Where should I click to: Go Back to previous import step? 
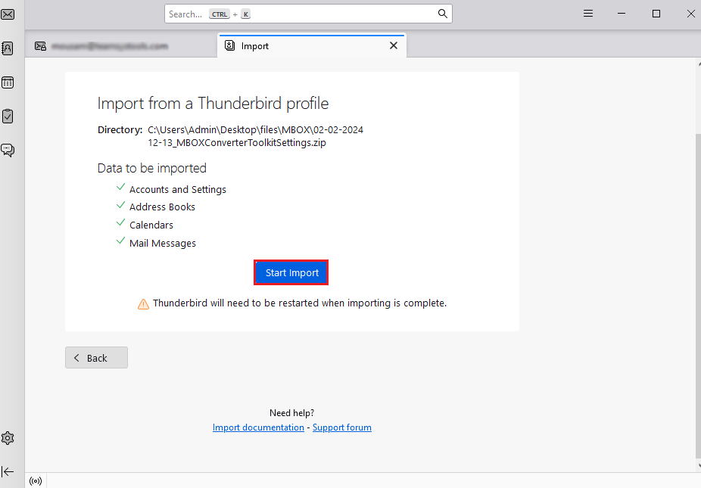click(97, 358)
